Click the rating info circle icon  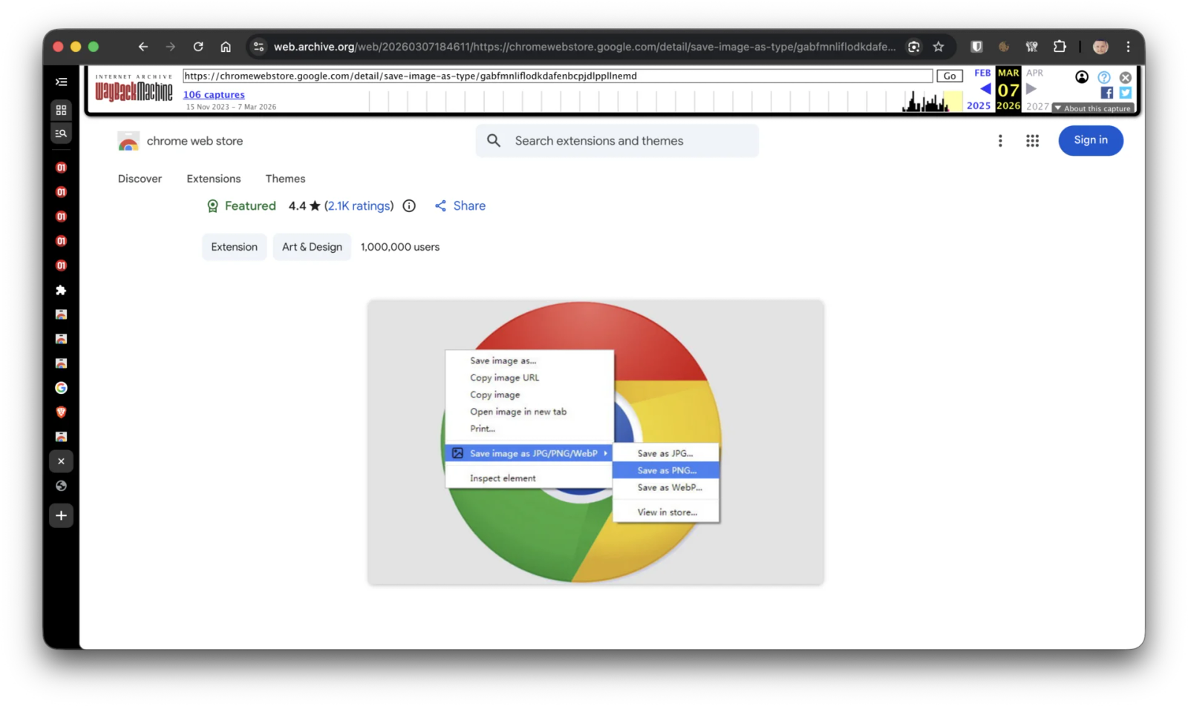(x=409, y=206)
